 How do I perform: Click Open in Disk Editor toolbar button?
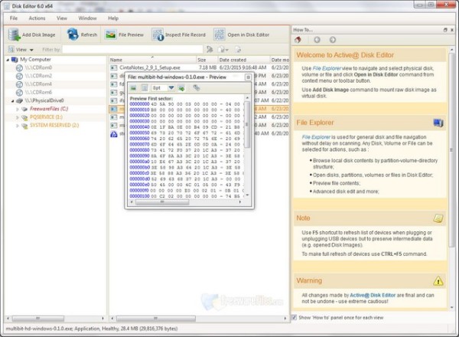242,34
